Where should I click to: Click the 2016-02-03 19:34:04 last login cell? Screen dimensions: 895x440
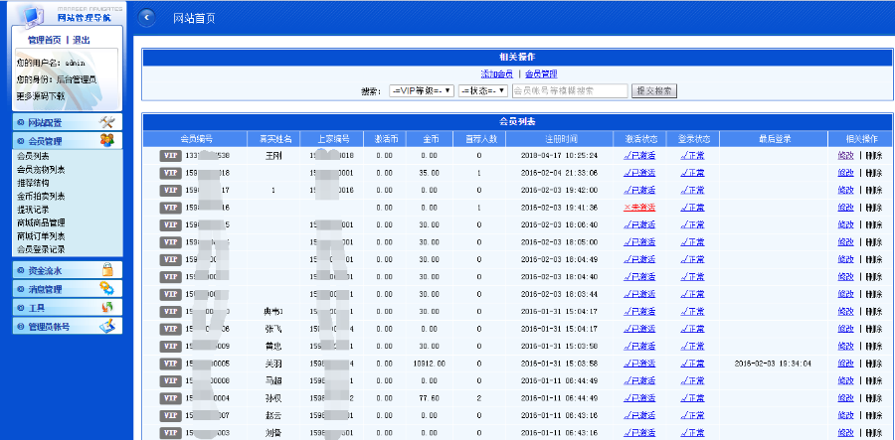point(773,364)
